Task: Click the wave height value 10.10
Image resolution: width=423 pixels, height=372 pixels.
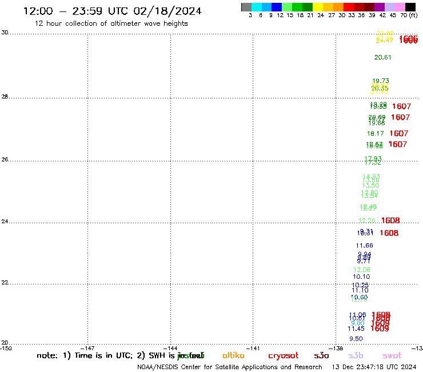Action: 361,276
